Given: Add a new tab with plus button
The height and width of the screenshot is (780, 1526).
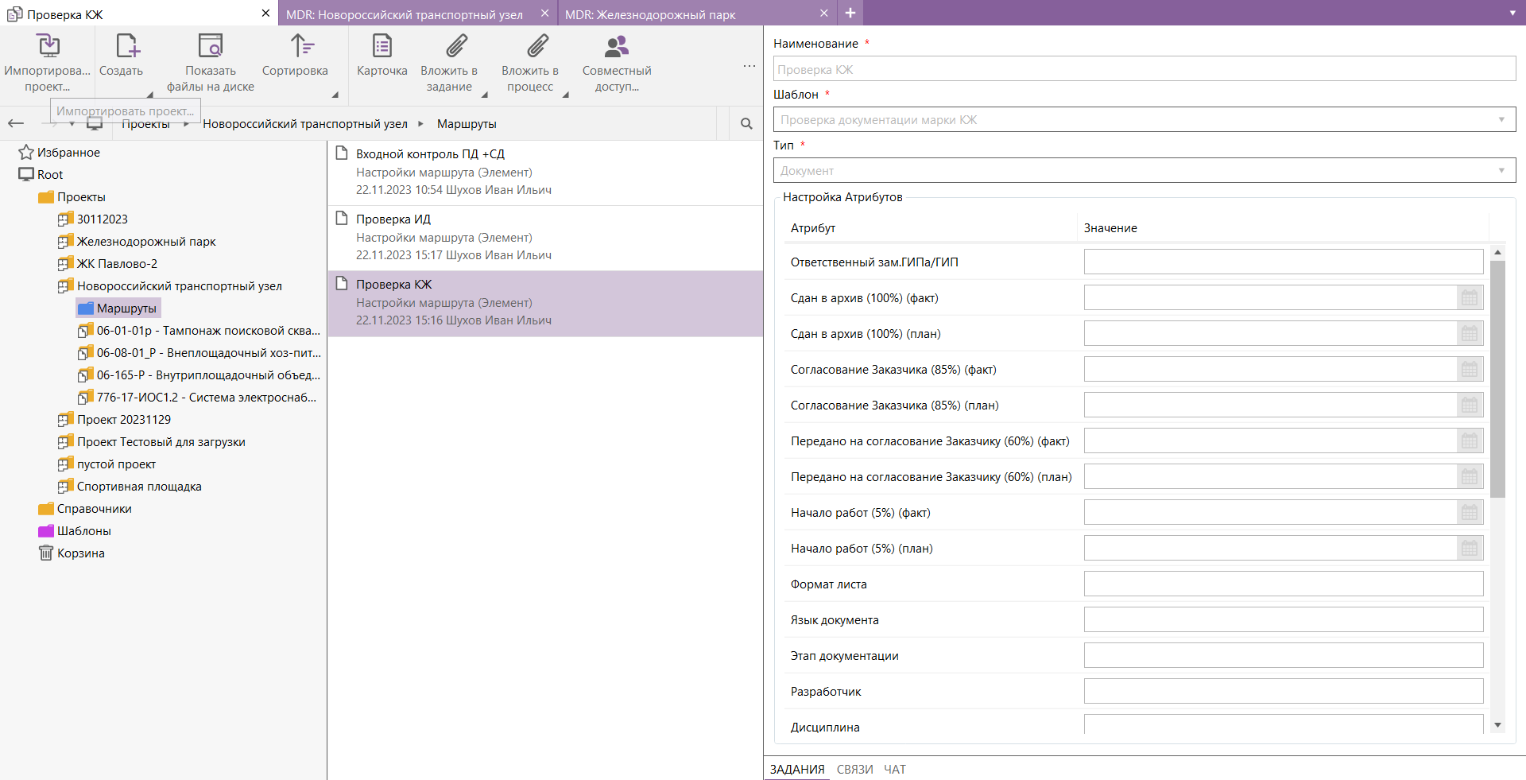Looking at the screenshot, I should 850,13.
